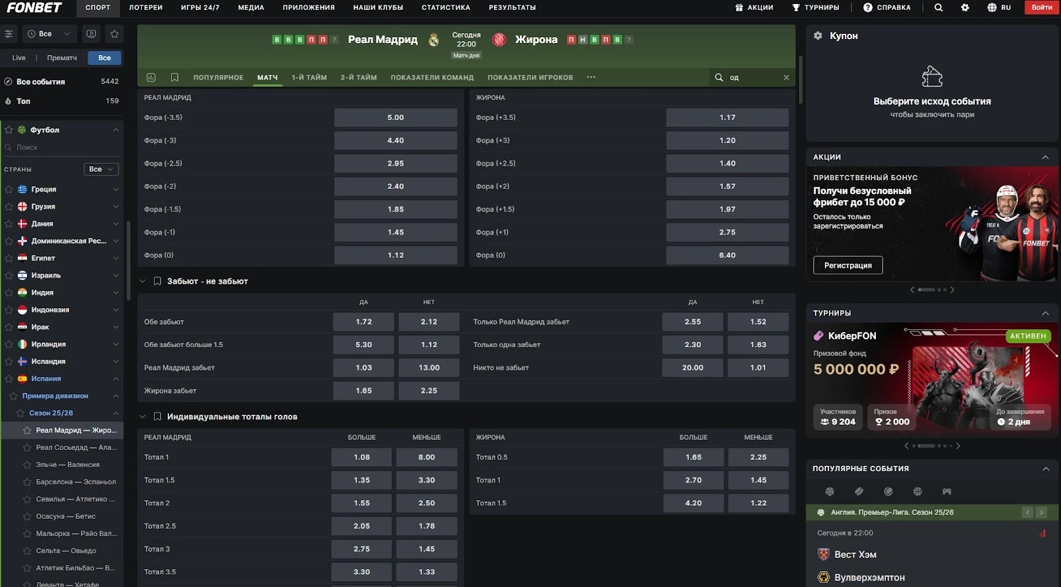This screenshot has width=1061, height=587.
Task: Toggle bookmark for Забьют - не забьют section
Action: (x=157, y=281)
